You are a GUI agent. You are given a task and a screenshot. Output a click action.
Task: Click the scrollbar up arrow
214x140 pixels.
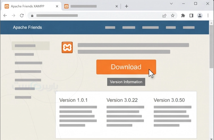tap(211, 23)
